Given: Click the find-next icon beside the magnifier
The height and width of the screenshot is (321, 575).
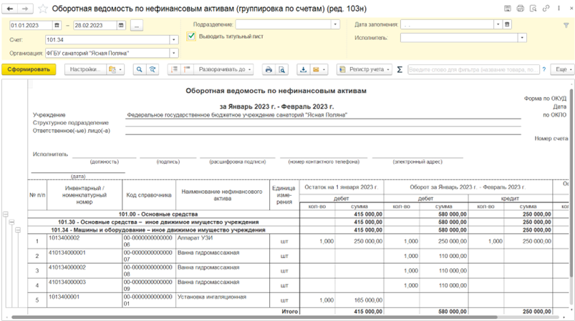Looking at the screenshot, I should [x=153, y=69].
